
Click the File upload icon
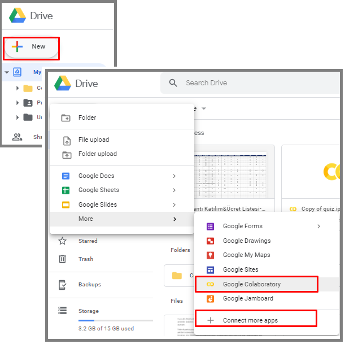click(x=67, y=141)
